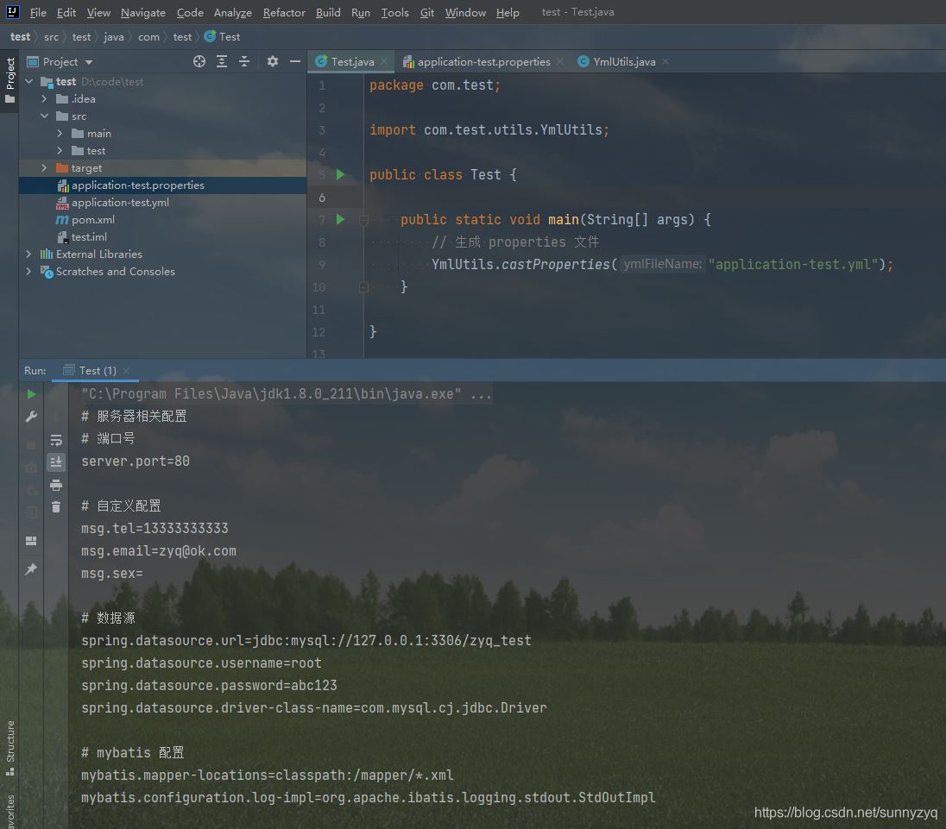946x829 pixels.
Task: Rerun Test with green play icon
Action: click(32, 394)
